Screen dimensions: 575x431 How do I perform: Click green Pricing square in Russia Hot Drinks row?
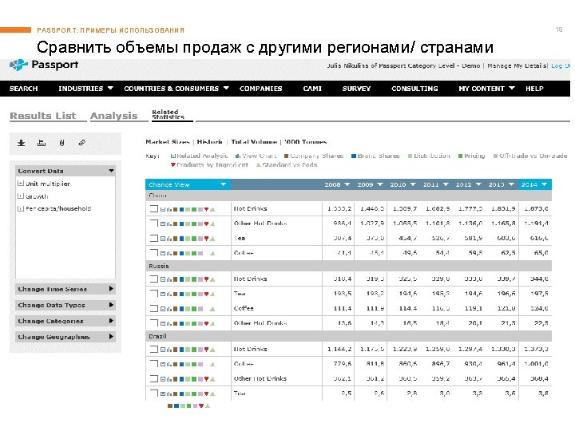193,279
